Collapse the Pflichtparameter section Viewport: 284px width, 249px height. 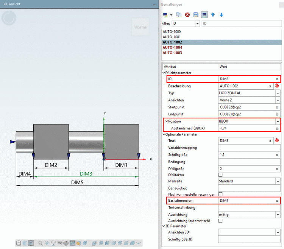tap(164, 73)
